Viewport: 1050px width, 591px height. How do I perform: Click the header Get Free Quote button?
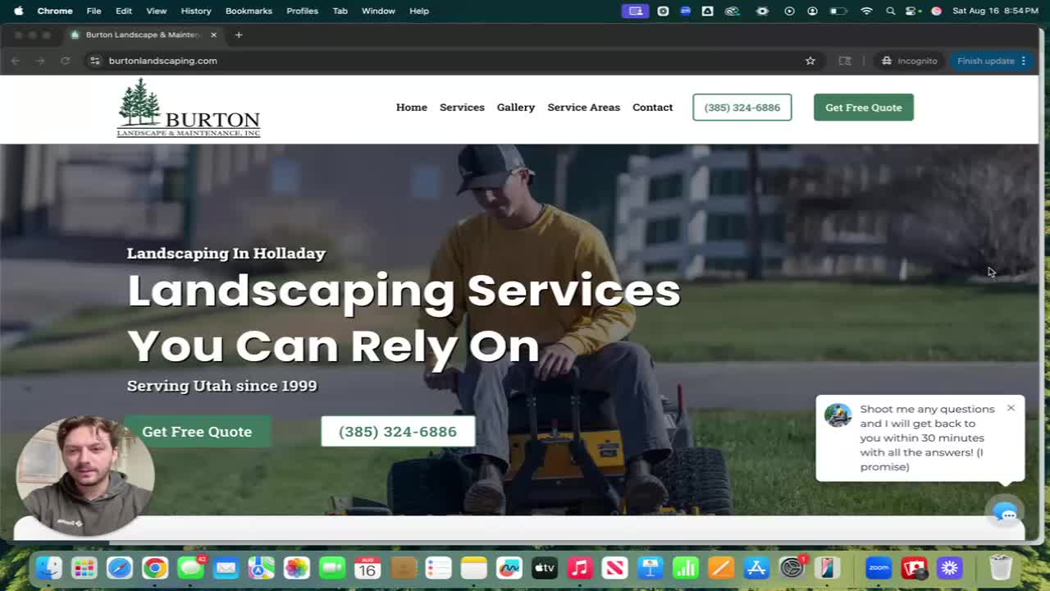(x=864, y=108)
